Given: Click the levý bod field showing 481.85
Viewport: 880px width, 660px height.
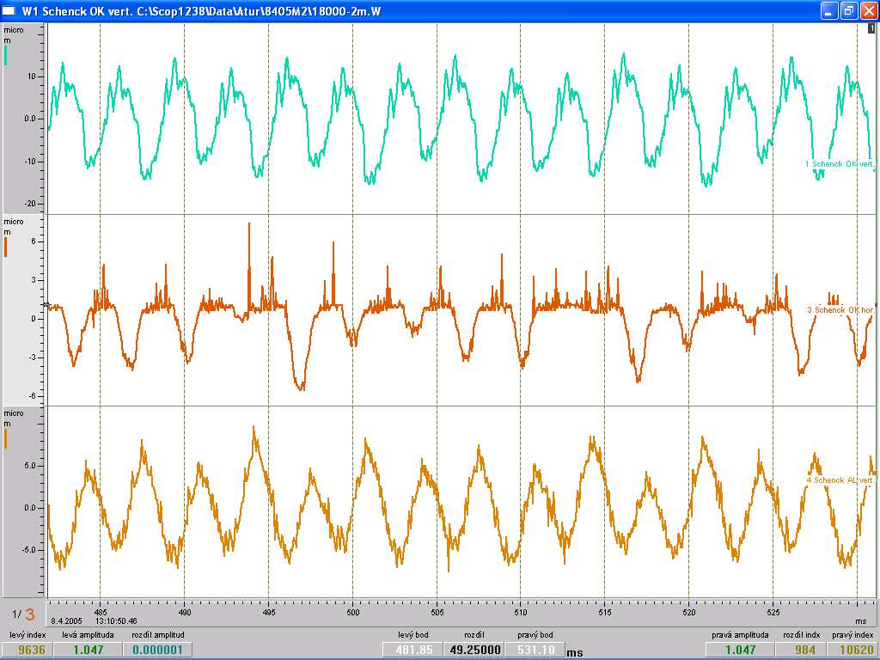Looking at the screenshot, I should pos(412,650).
